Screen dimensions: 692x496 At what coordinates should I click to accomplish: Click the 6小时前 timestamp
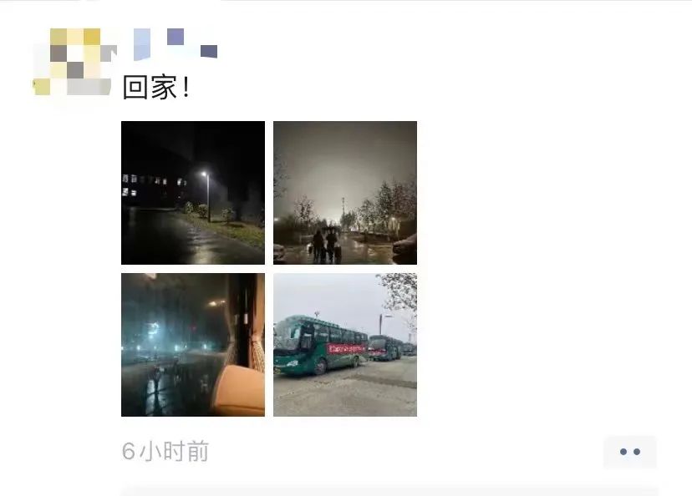click(165, 452)
